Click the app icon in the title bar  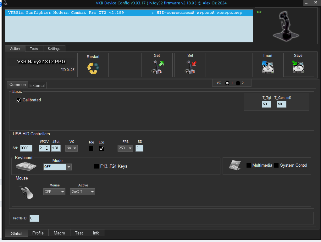[x=6, y=3]
